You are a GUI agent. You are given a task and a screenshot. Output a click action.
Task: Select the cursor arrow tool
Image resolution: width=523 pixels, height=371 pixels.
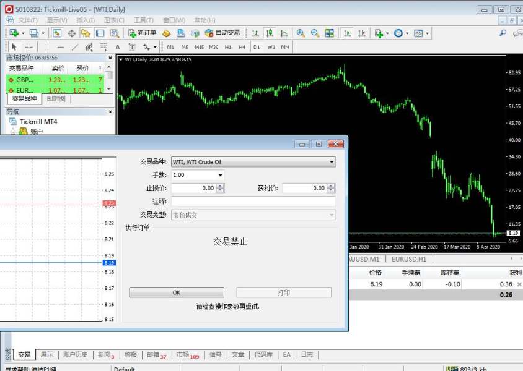pyautogui.click(x=14, y=47)
